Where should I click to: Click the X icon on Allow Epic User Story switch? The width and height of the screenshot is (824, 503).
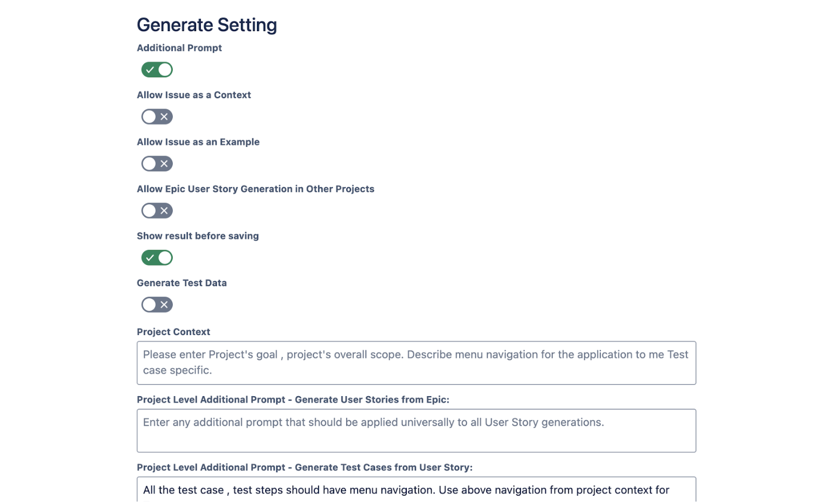[x=164, y=211]
